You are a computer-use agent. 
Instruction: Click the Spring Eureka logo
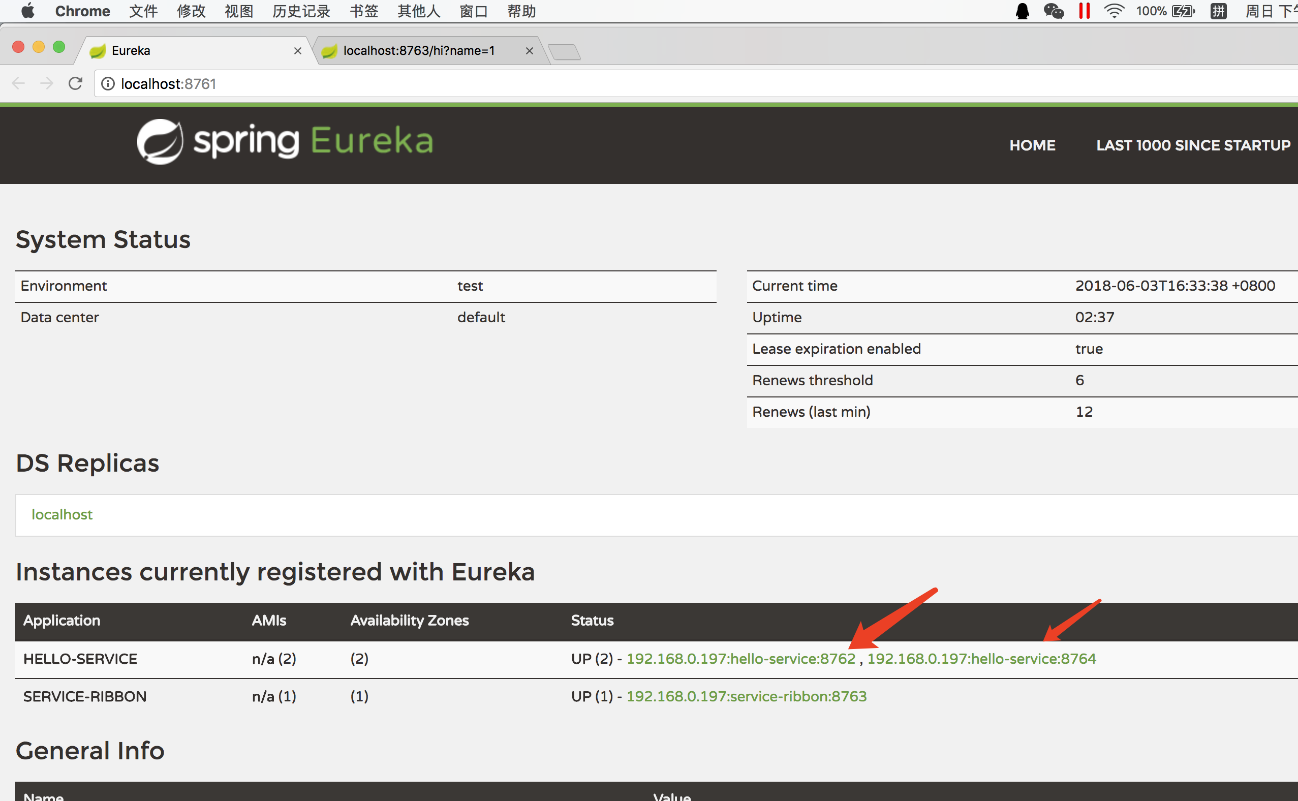point(285,141)
